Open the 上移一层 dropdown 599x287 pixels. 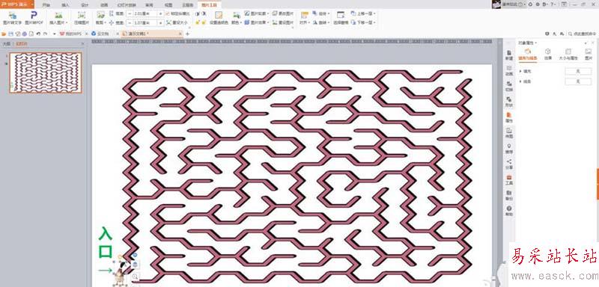(363, 13)
